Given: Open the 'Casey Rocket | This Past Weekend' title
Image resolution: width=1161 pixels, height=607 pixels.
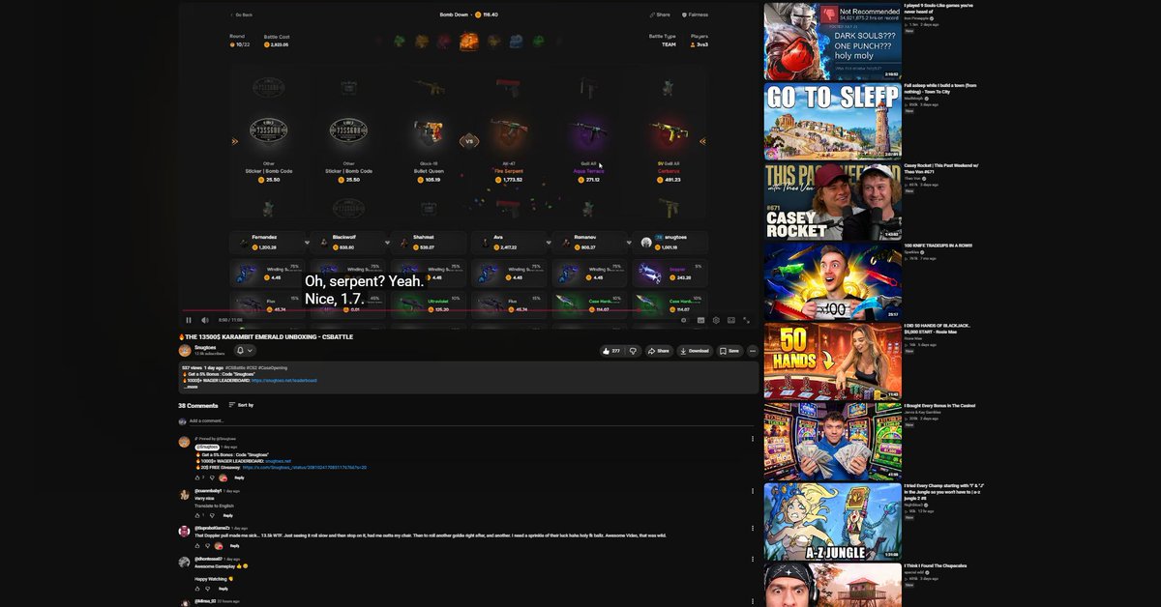Looking at the screenshot, I should (x=941, y=168).
